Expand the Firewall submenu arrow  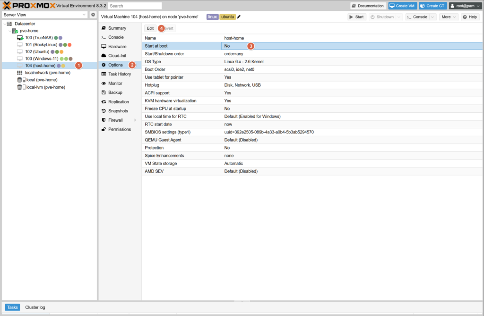(135, 120)
